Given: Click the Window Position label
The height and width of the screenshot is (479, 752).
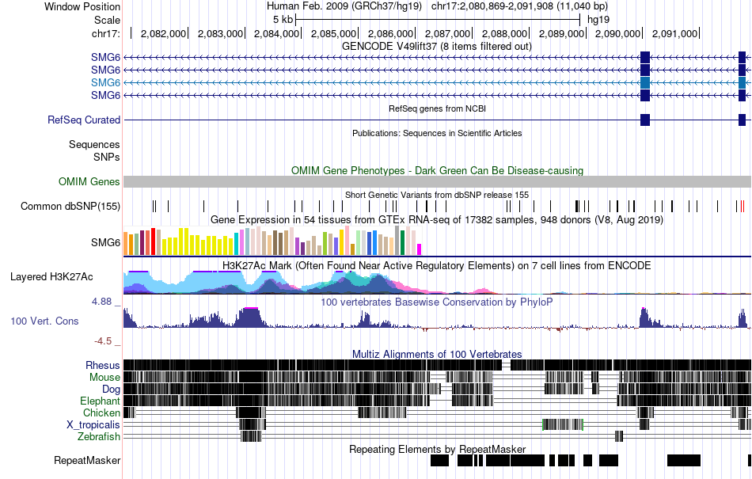Looking at the screenshot, I should [x=82, y=6].
